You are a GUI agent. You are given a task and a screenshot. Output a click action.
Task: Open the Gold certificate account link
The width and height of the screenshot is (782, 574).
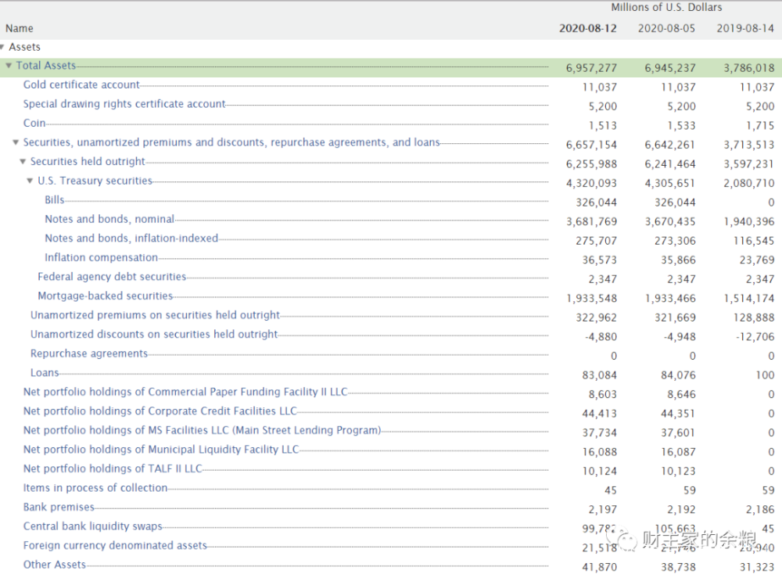point(81,84)
